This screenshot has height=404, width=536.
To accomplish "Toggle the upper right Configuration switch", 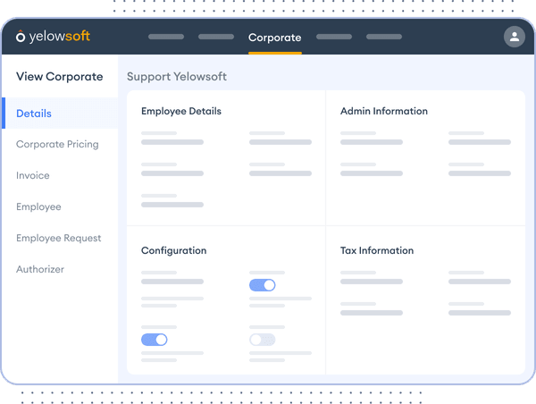I will point(262,285).
